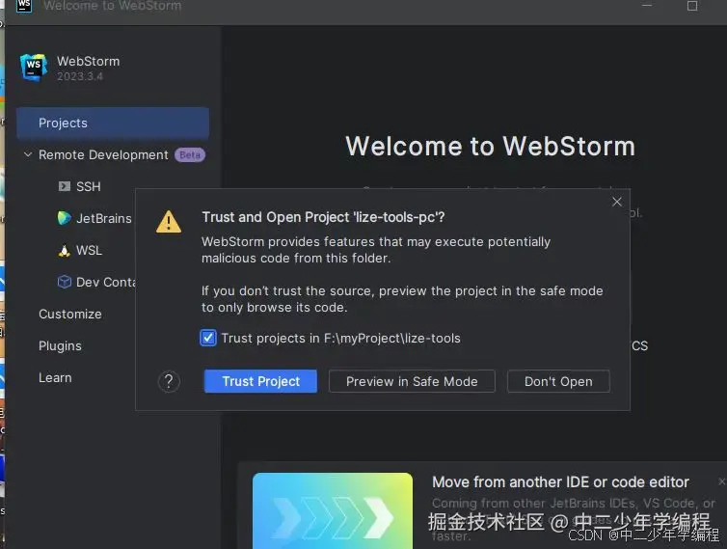
Task: Minimize the WebStorm window
Action: (647, 6)
